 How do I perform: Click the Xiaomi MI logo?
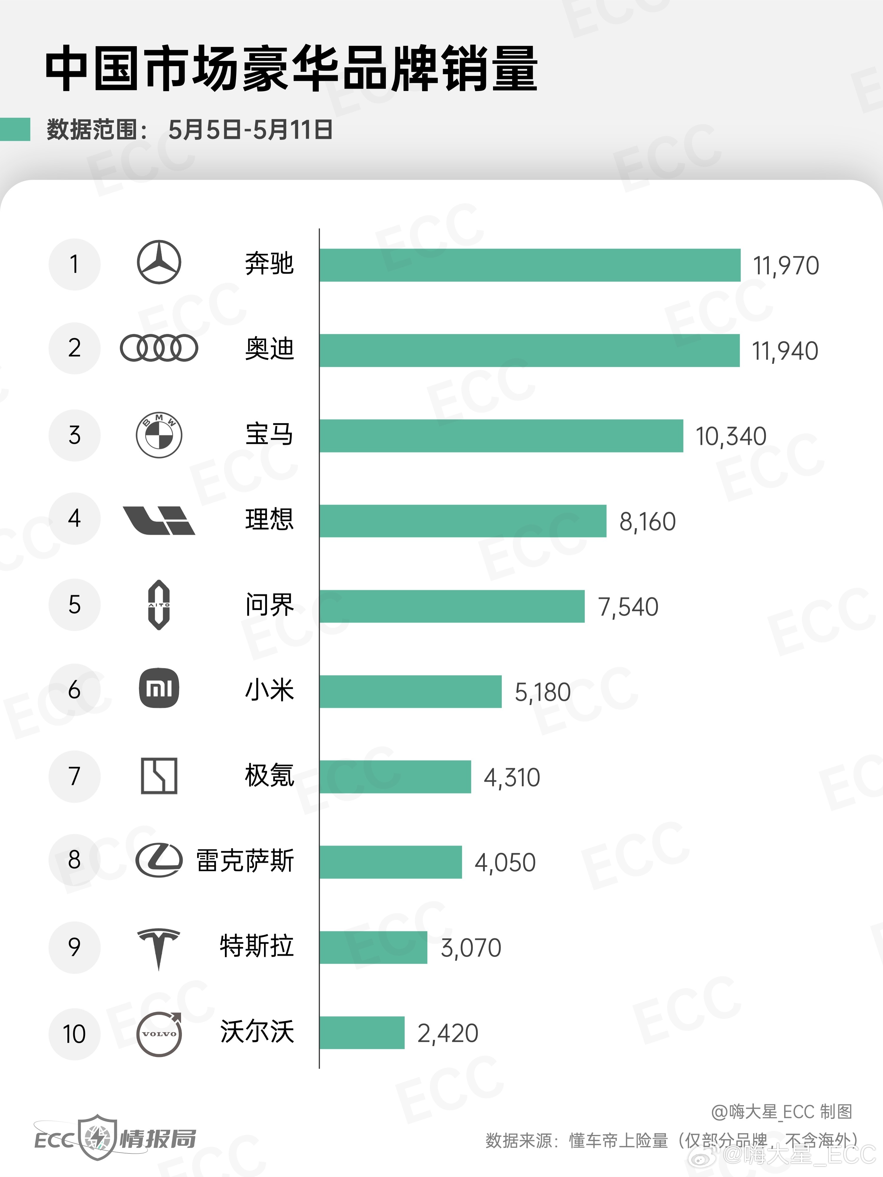[159, 688]
